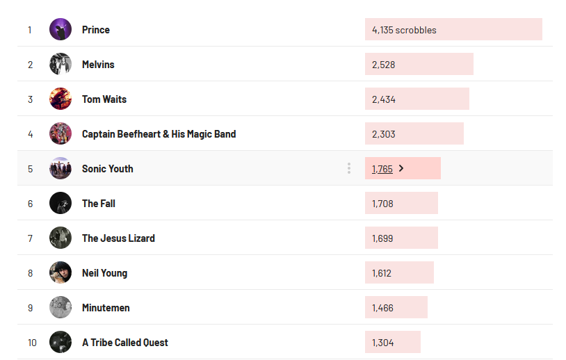Click Neil Young avatar image
This screenshot has height=360, width=566.
click(60, 272)
